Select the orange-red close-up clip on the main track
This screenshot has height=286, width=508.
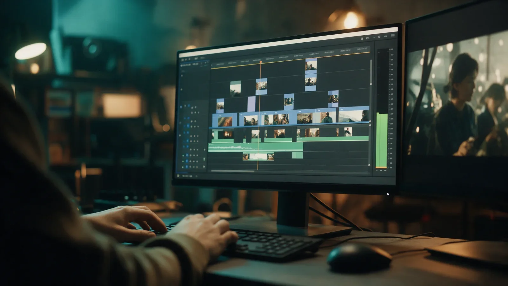click(x=225, y=120)
